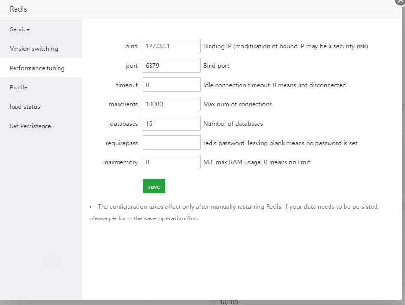Click the bind IP input field
Viewport: 405px width, 305px height.
pyautogui.click(x=171, y=46)
